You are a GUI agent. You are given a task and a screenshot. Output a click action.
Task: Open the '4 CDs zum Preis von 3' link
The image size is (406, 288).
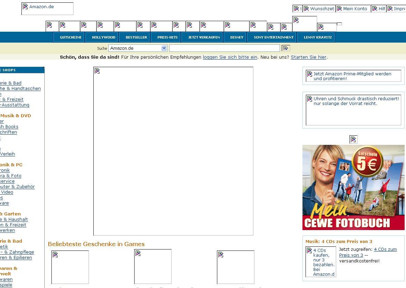368,252
